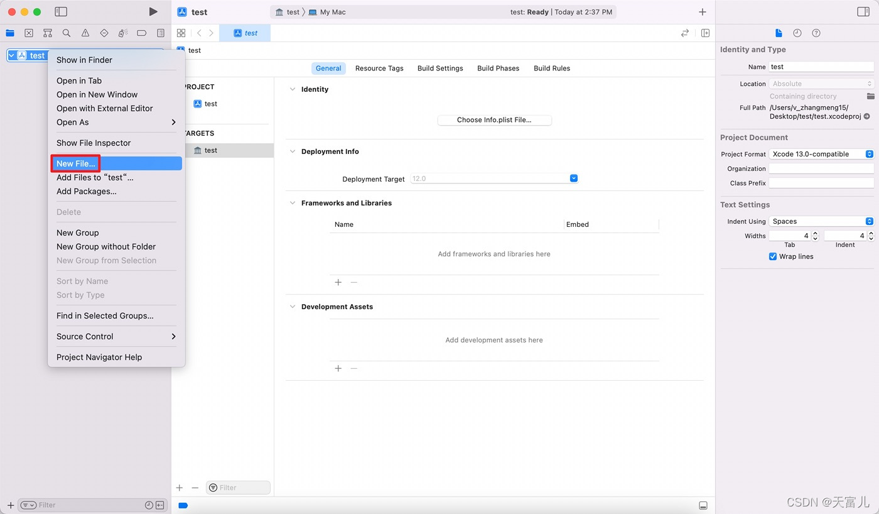Adjust the Indent width stepper

(870, 236)
